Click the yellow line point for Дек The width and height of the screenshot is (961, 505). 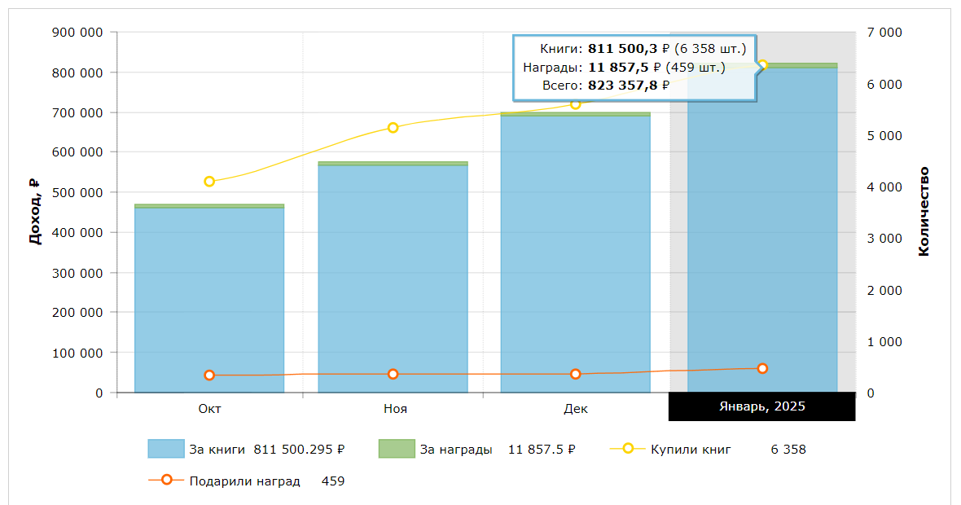(x=576, y=105)
